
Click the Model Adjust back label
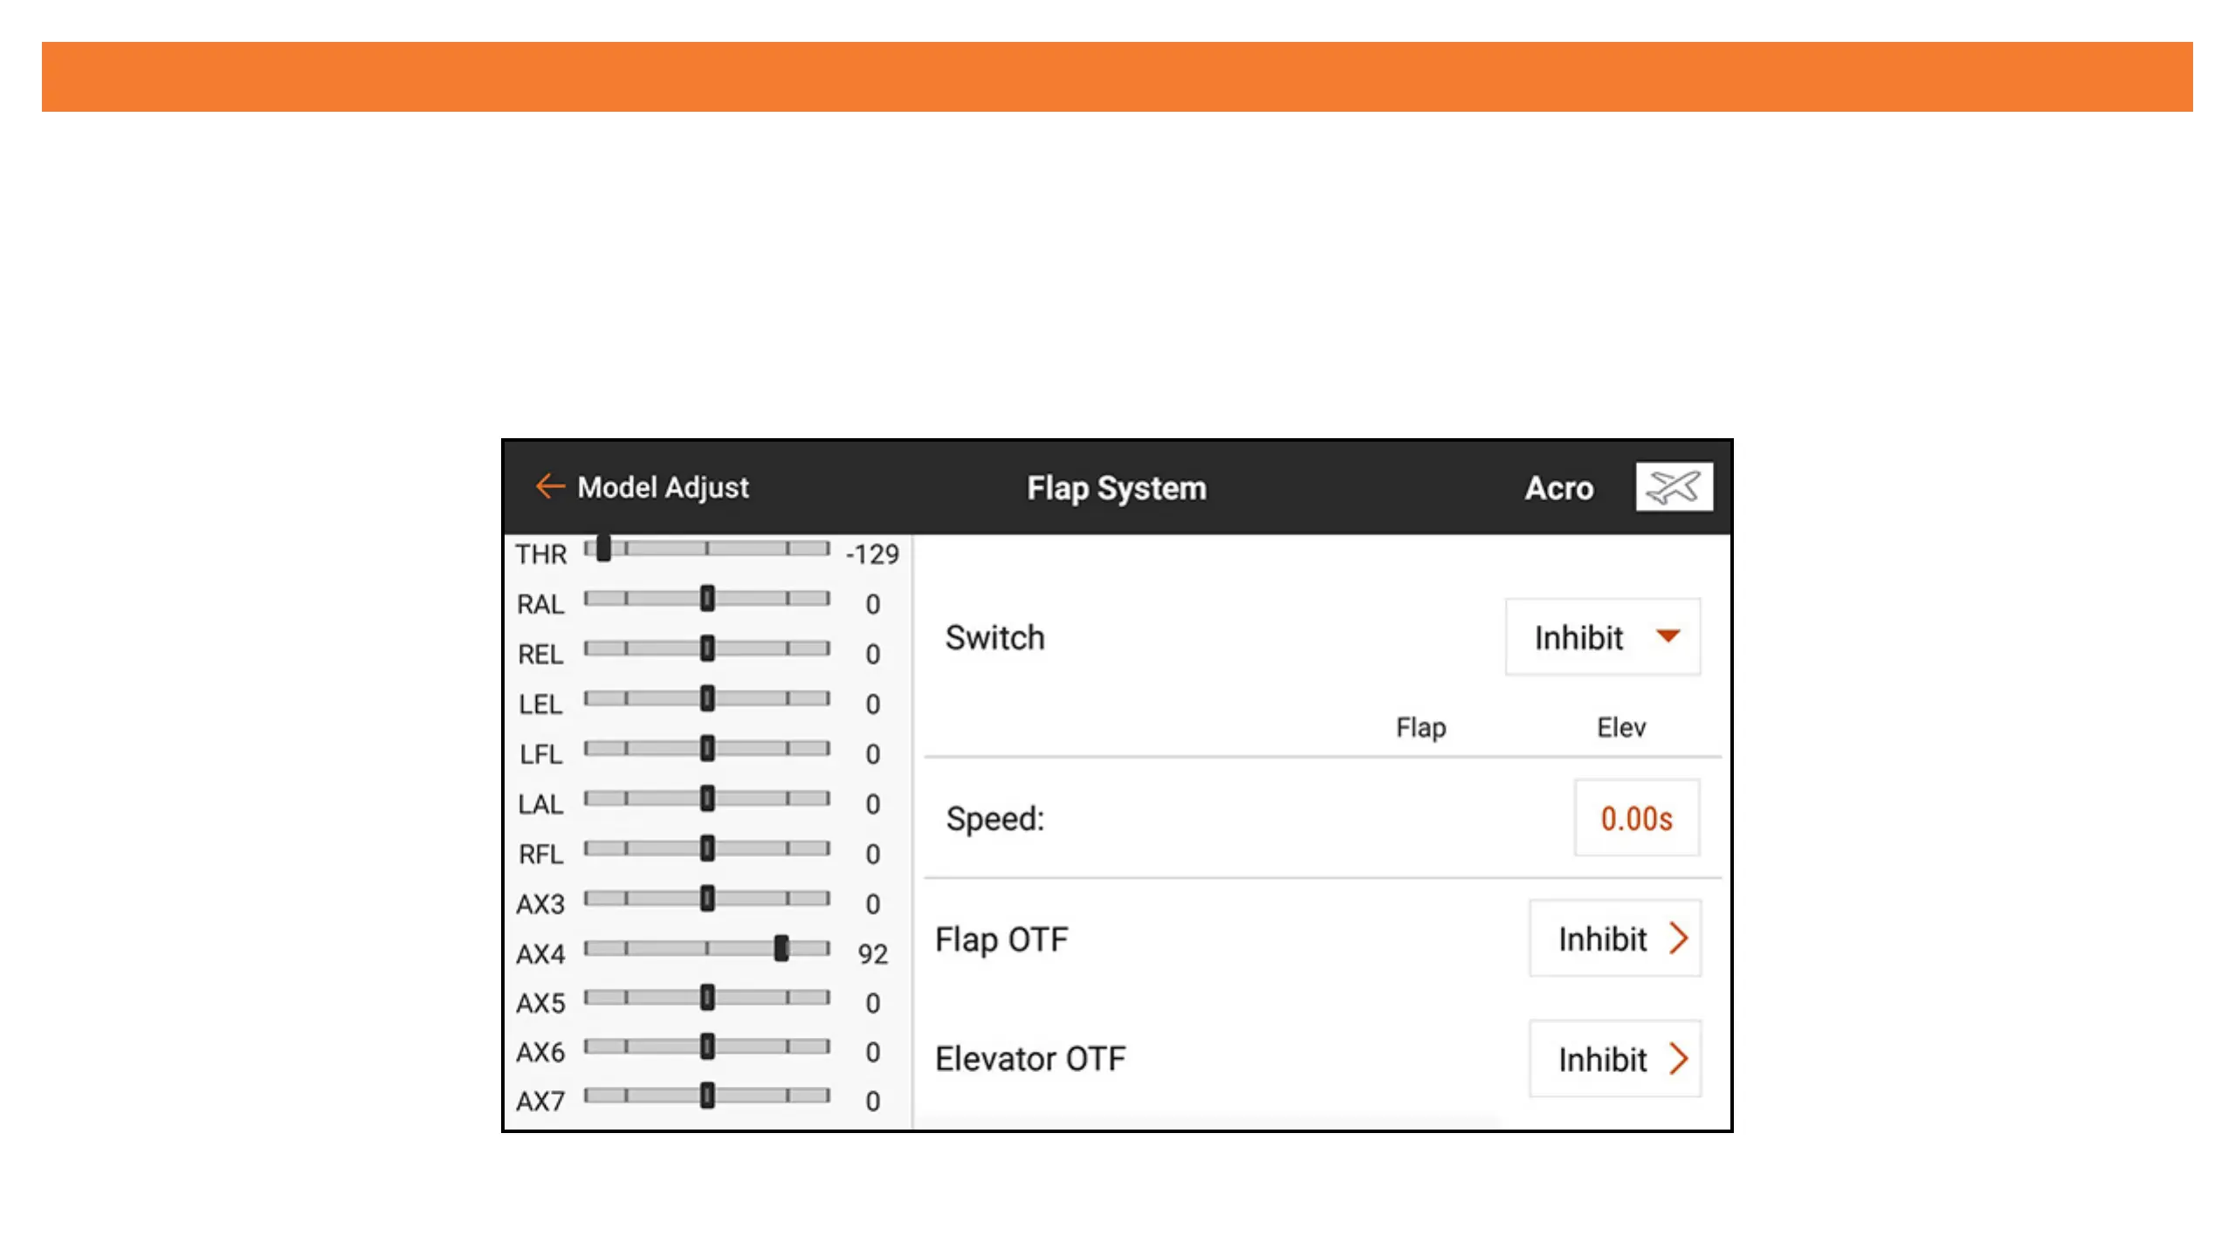(x=663, y=487)
